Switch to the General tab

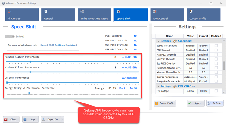point(58,15)
